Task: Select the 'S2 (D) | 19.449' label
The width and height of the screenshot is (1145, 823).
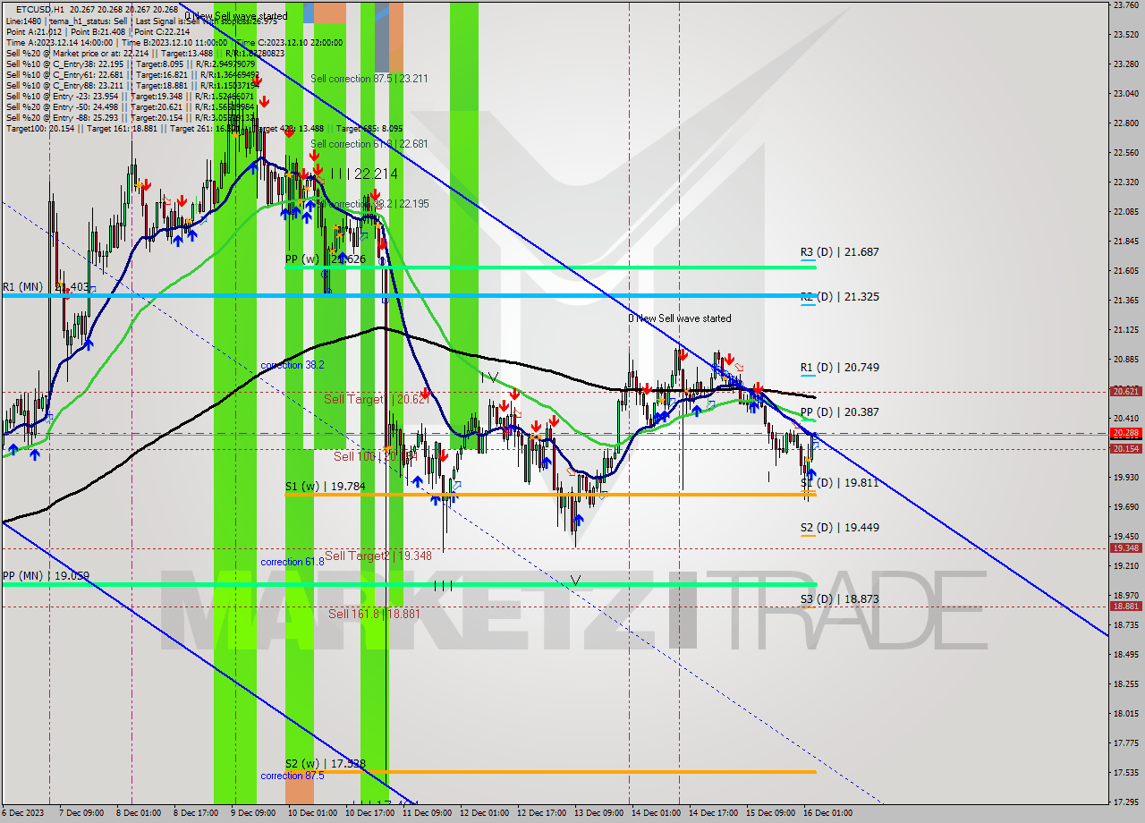Action: [x=839, y=528]
